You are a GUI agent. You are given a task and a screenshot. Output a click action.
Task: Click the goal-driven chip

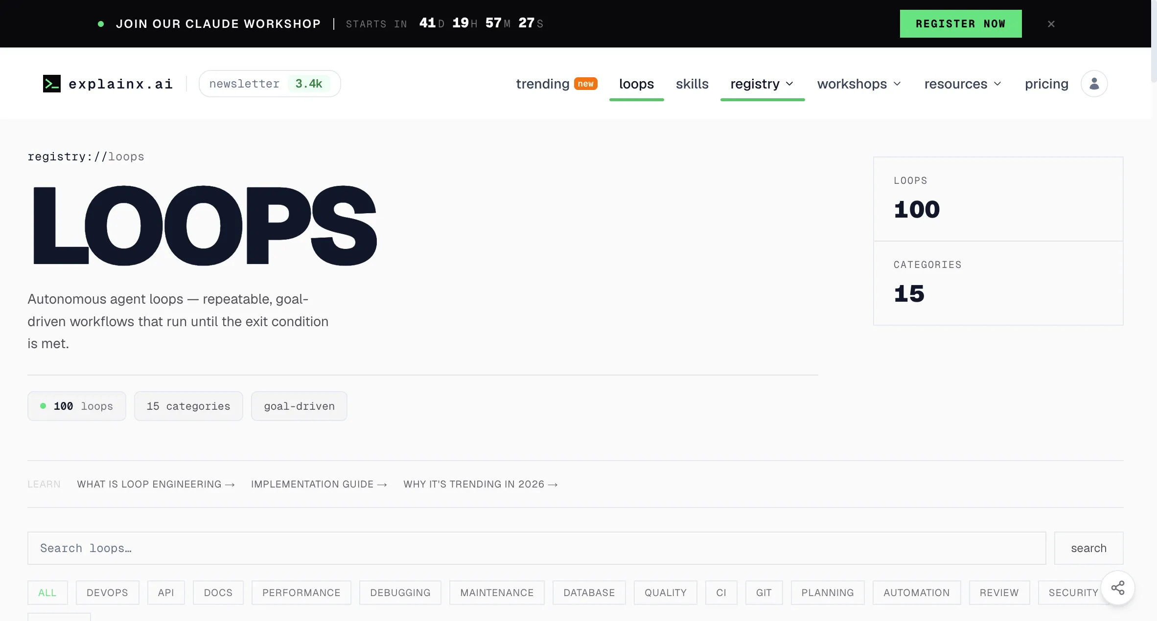coord(299,406)
